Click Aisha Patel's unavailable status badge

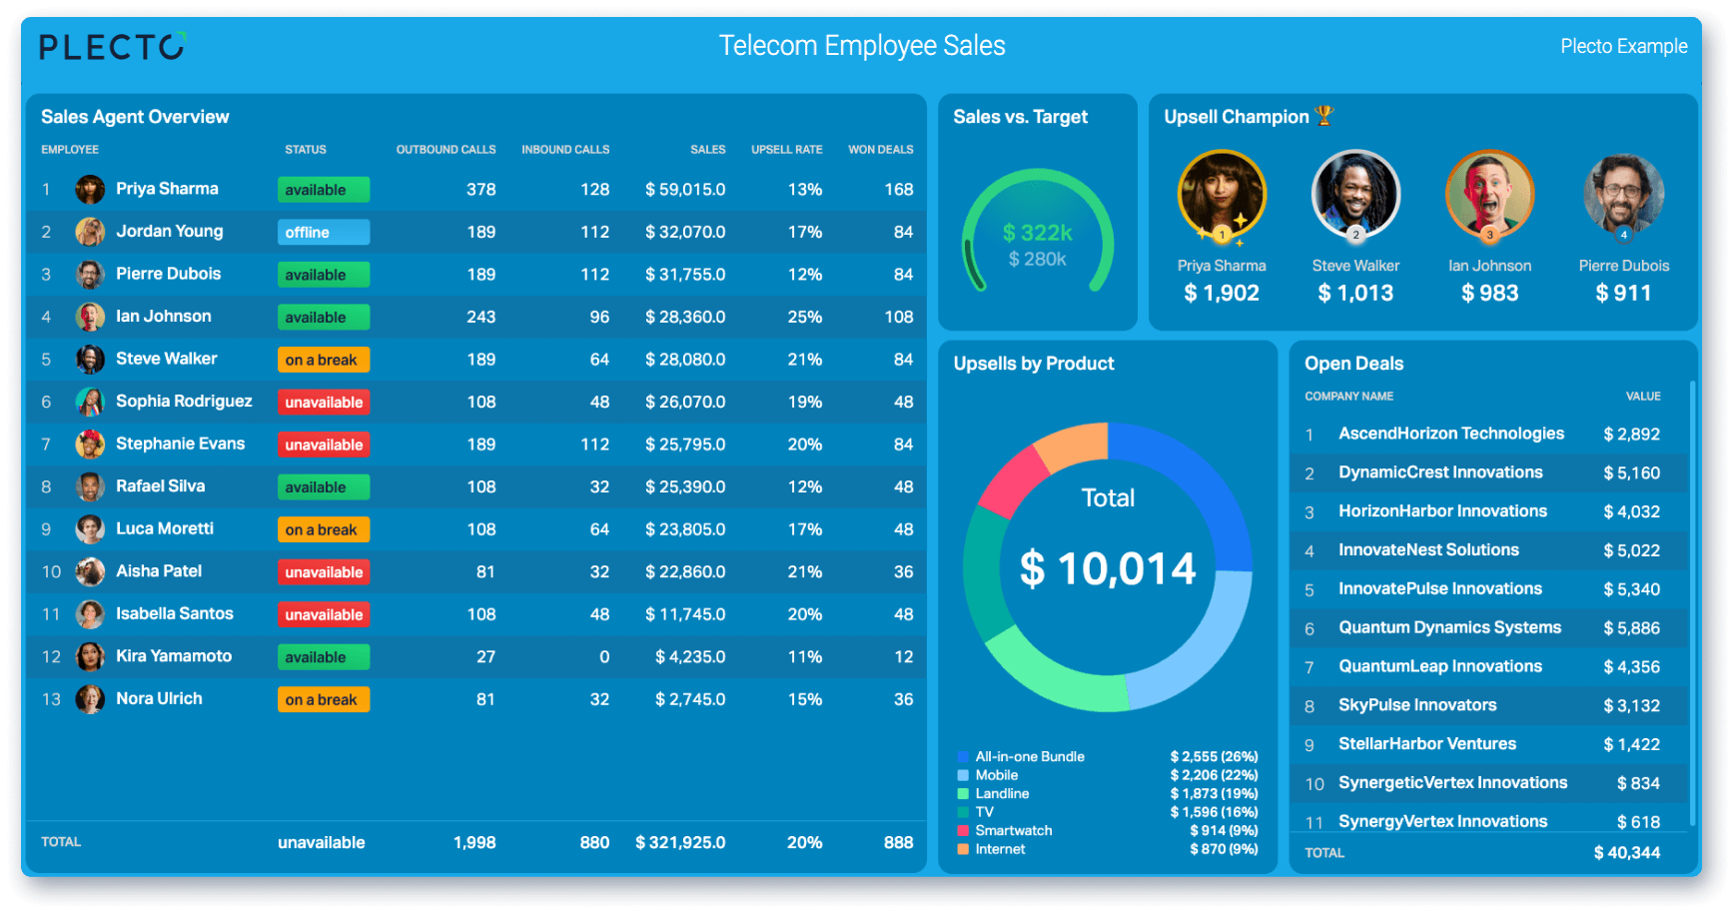324,572
